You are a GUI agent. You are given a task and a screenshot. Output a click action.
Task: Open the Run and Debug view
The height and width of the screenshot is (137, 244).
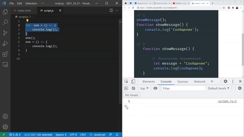[x=5, y=43]
